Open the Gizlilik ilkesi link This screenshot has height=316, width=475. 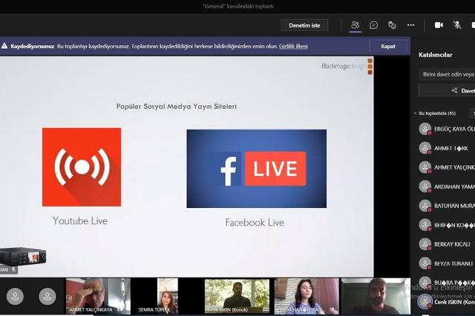click(293, 46)
